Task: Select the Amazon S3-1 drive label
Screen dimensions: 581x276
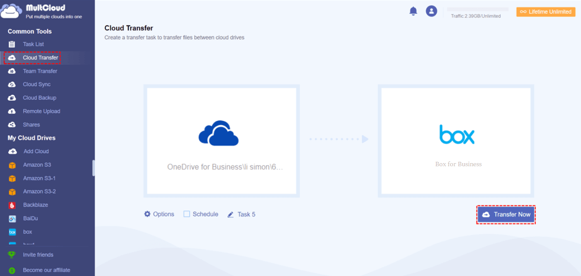Action: pos(39,178)
